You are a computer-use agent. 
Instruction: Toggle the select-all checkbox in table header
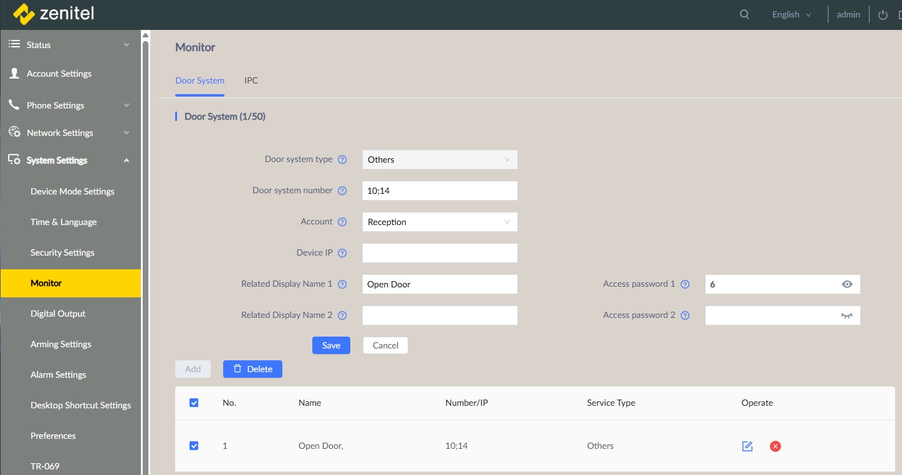coord(194,403)
